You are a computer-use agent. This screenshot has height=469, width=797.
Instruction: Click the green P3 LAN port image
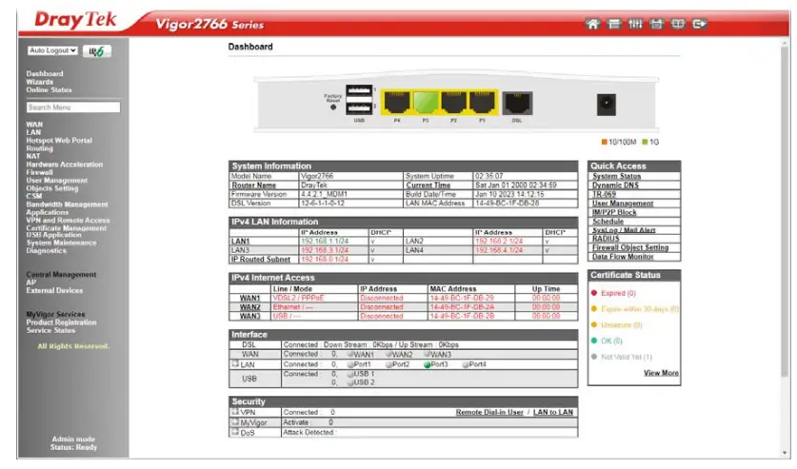(426, 102)
